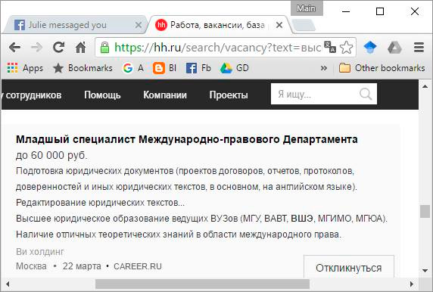Open the Chrome hamburger menu
Screen dimensions: 433x292
point(419,48)
